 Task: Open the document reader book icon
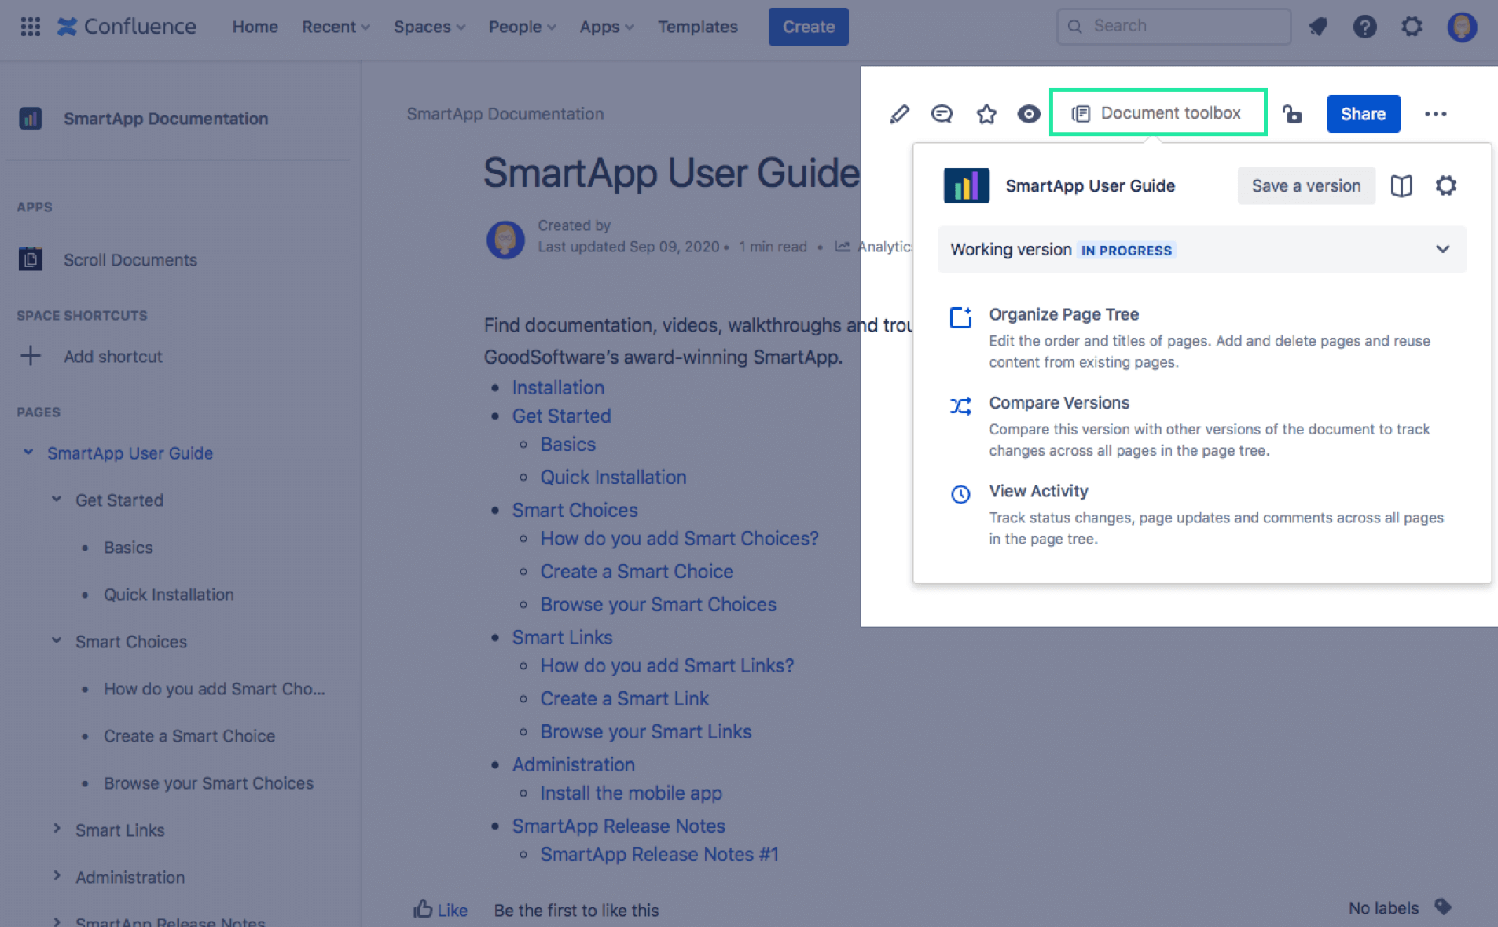tap(1401, 186)
